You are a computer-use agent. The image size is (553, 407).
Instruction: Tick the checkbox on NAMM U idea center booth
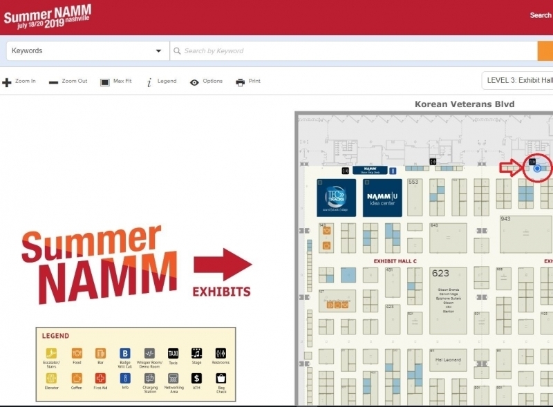point(367,182)
